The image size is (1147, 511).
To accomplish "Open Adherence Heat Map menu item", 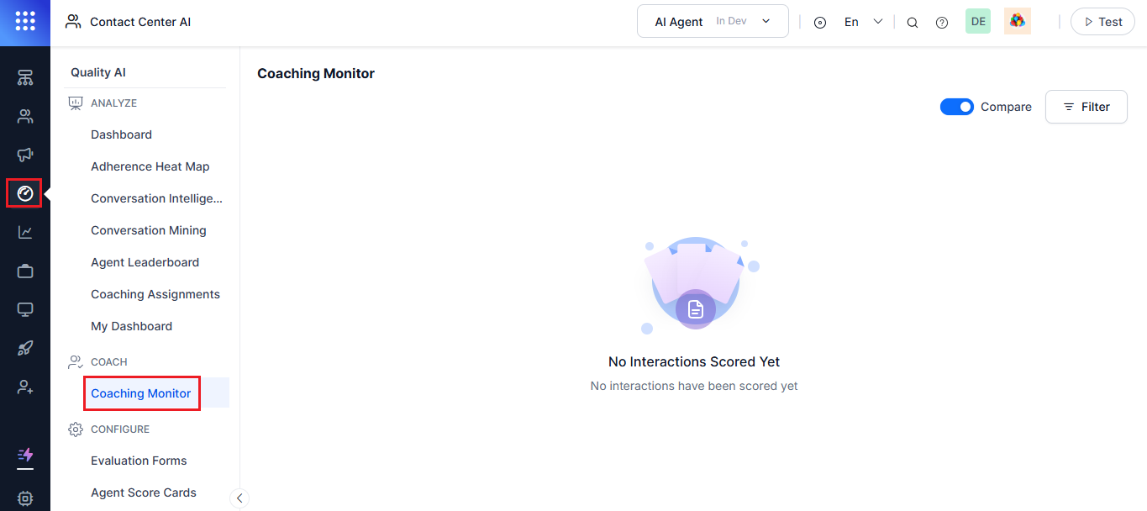I will [x=150, y=166].
